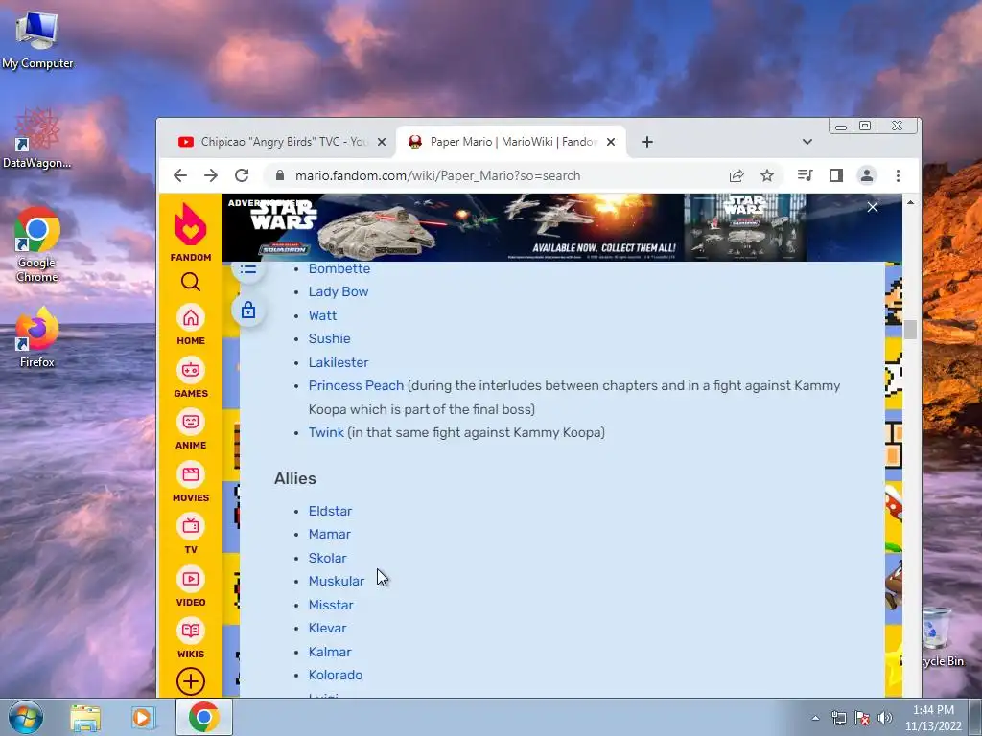
Task: Open the volume speaker tray icon
Action: point(885,718)
